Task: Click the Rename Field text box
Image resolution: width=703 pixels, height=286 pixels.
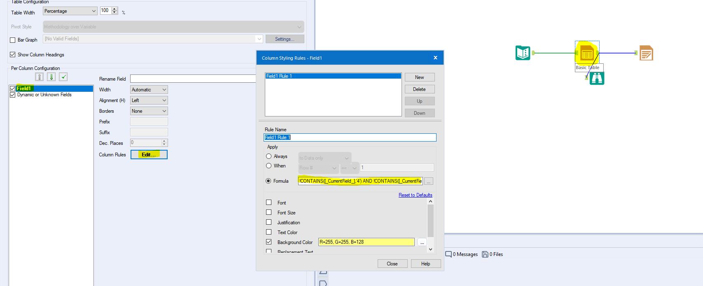Action: point(194,79)
